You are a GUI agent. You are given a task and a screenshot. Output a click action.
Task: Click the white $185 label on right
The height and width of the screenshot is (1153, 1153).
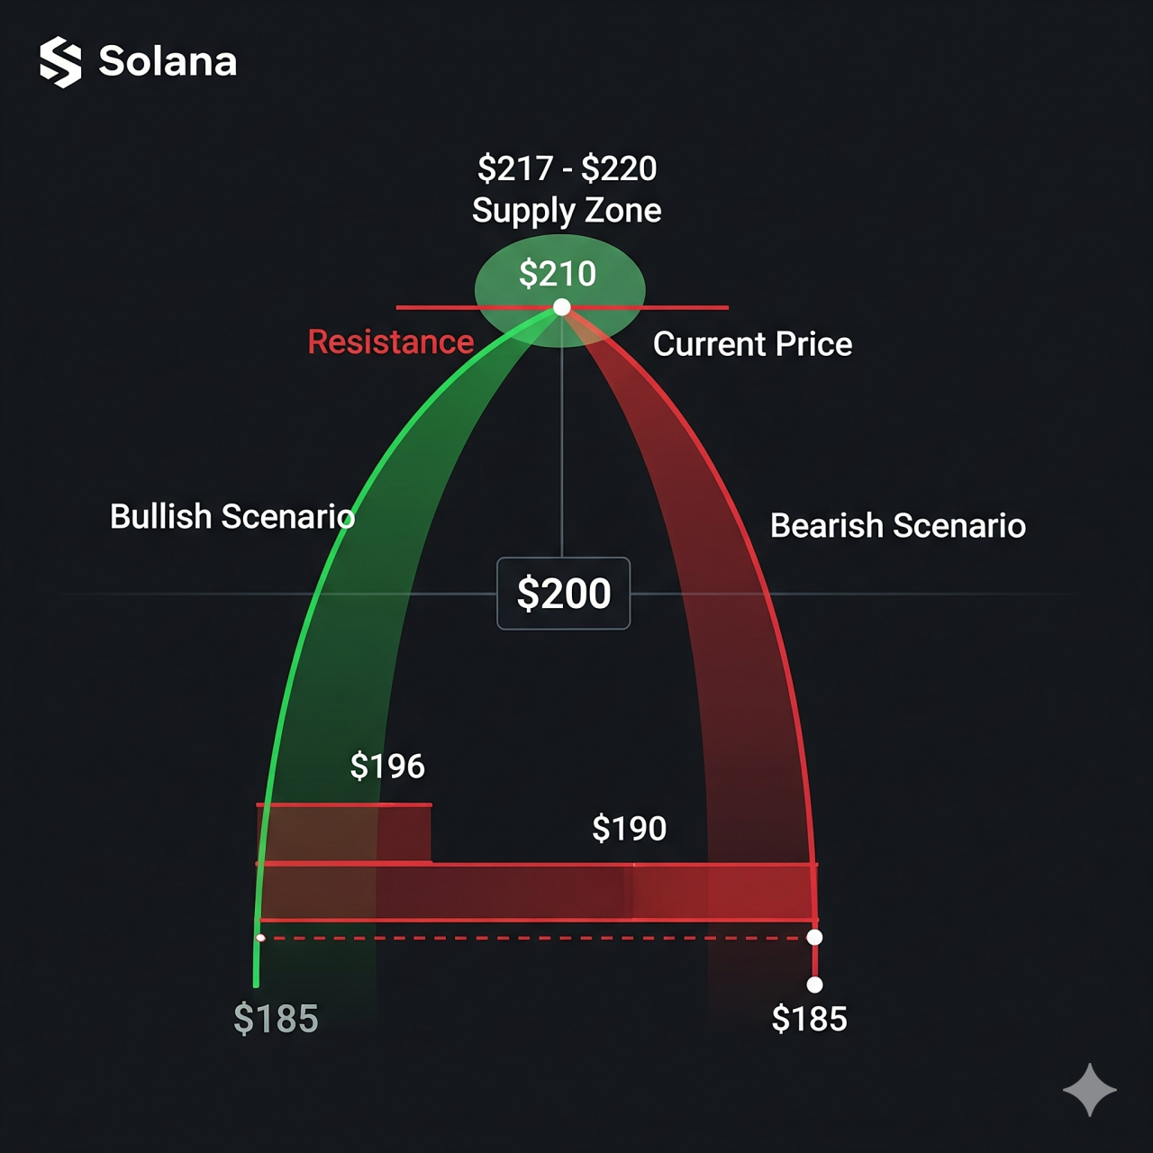coord(809,1019)
